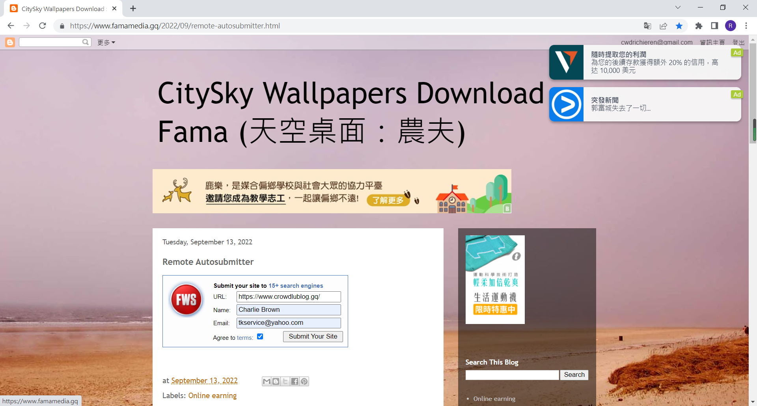Screen dimensions: 757x406
Task: Open the September 13, 2022 permalink
Action: tap(204, 381)
